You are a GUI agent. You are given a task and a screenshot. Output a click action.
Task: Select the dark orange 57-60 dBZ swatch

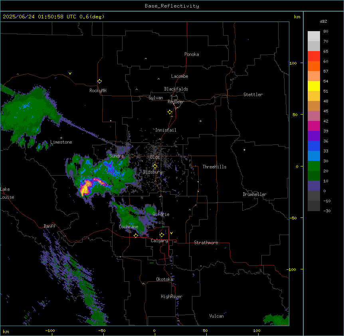(x=314, y=66)
